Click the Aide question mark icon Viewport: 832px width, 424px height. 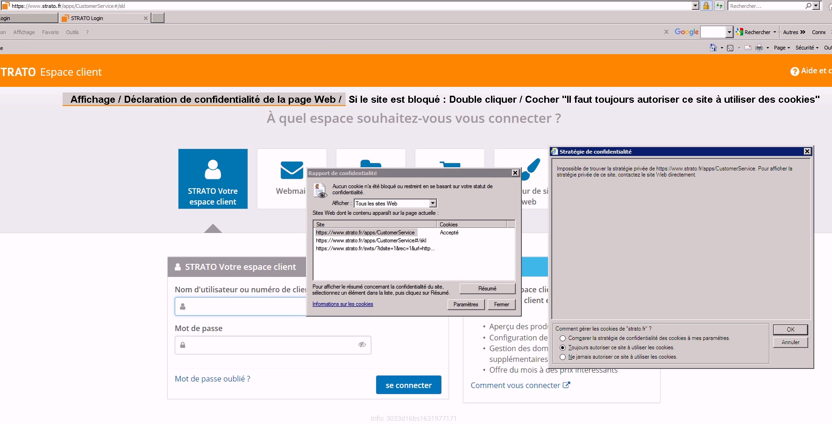point(795,71)
